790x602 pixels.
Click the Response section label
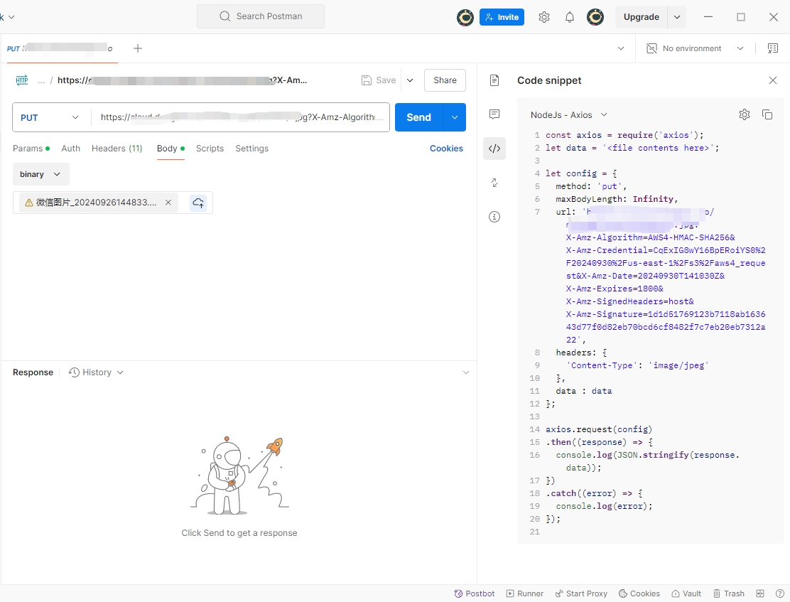pos(33,372)
